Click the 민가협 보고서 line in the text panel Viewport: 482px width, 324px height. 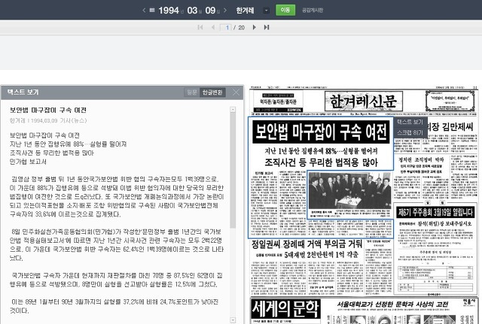point(28,162)
